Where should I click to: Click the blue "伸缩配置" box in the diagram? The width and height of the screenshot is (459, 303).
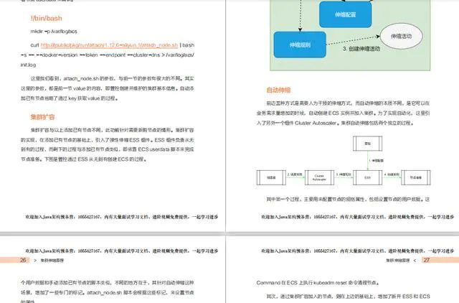click(x=346, y=14)
